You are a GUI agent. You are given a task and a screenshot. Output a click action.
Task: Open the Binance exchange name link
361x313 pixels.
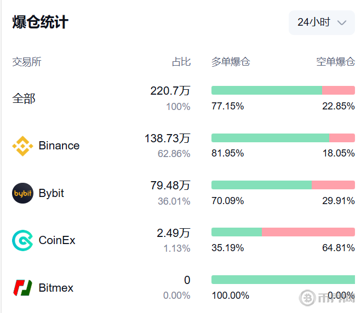coord(59,146)
